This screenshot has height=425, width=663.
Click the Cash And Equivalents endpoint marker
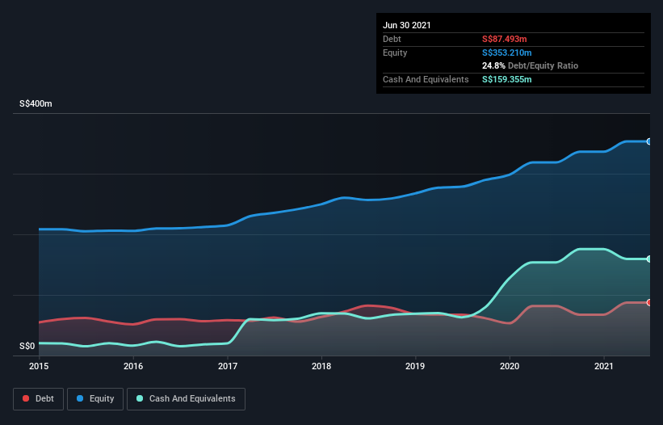649,259
